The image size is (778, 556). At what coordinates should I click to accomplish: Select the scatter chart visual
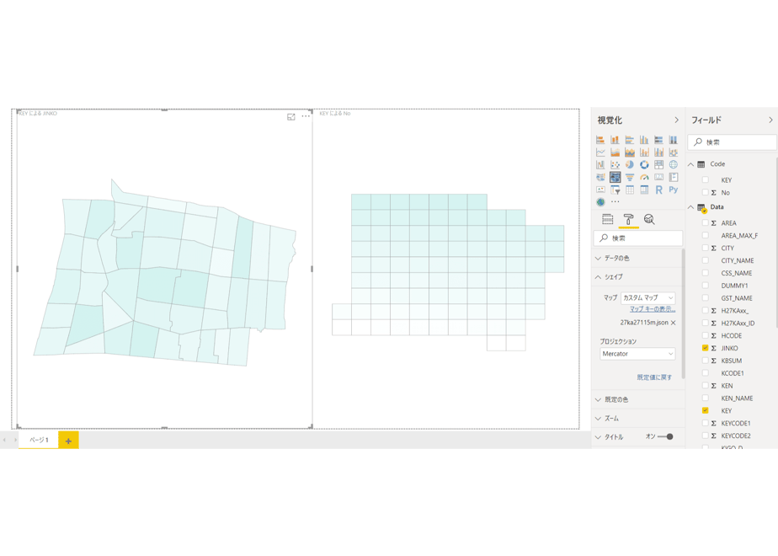[615, 164]
